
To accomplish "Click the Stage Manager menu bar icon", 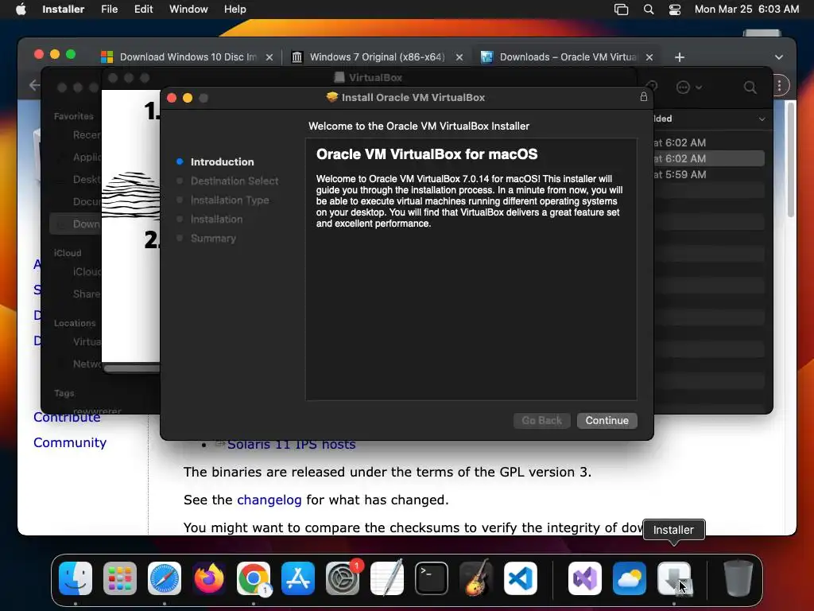I will point(622,10).
